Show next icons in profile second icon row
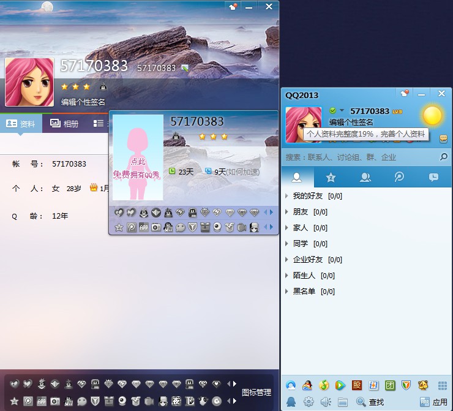Viewport: 453px width, 411px height. (x=235, y=401)
